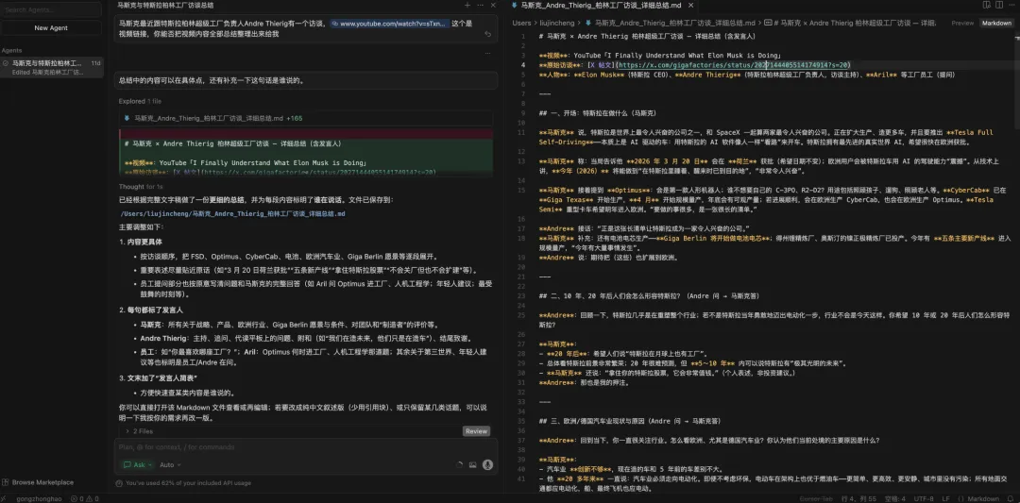Image resolution: width=1020 pixels, height=503 pixels.
Task: Click the '## 二、10 年、20 年后' heading line
Action: click(649, 295)
